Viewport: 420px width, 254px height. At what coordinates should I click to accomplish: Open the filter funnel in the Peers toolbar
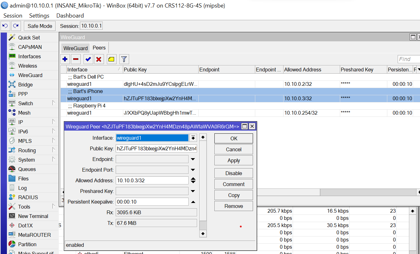[124, 59]
